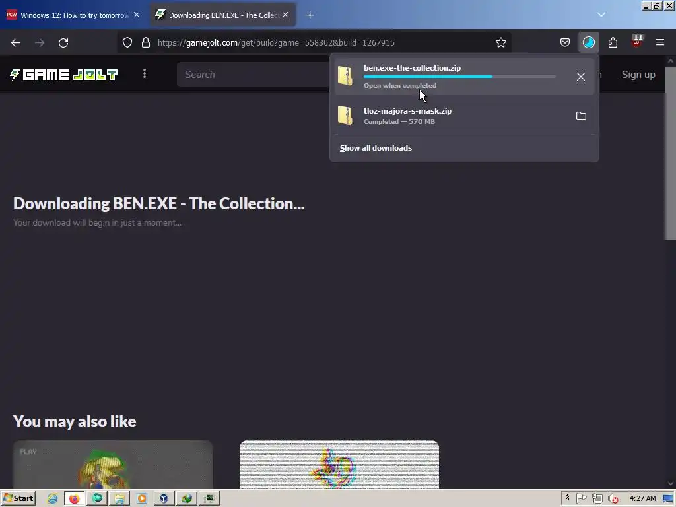Viewport: 676px width, 507px height.
Task: Bookmark this page with the star icon
Action: (500, 43)
